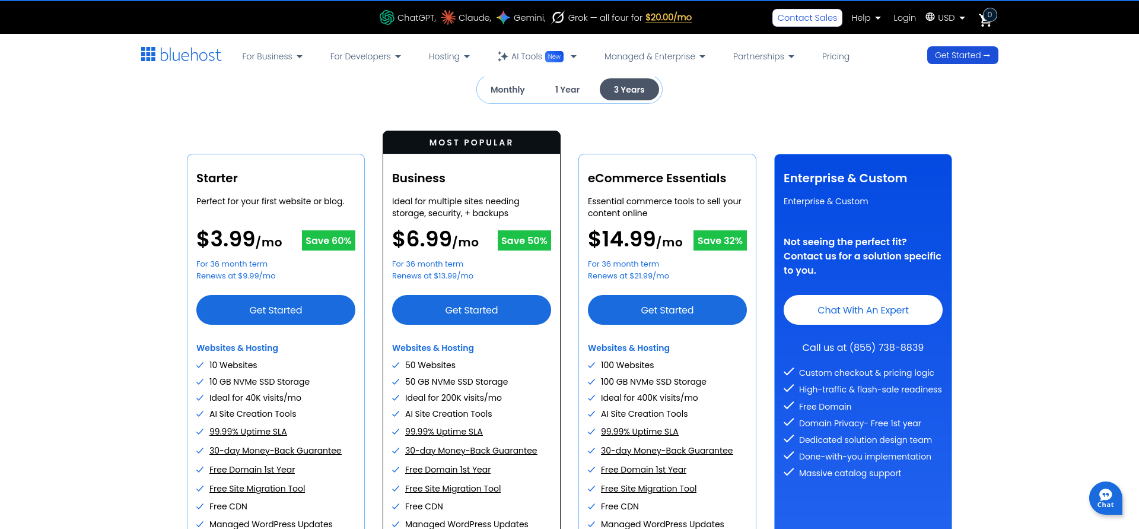Click 'Custom checkout & pricing logic' item
The width and height of the screenshot is (1139, 529).
(x=866, y=373)
